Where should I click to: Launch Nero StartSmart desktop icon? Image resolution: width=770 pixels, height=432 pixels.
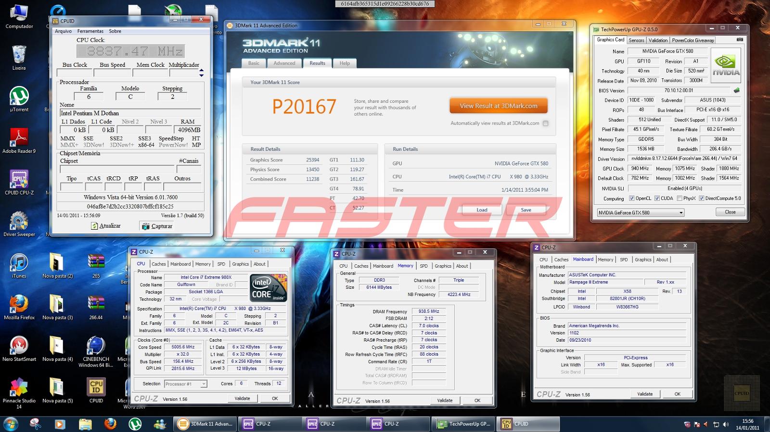19,349
